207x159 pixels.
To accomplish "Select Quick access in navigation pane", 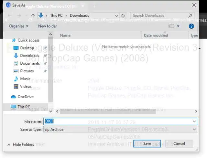I will 26,40.
